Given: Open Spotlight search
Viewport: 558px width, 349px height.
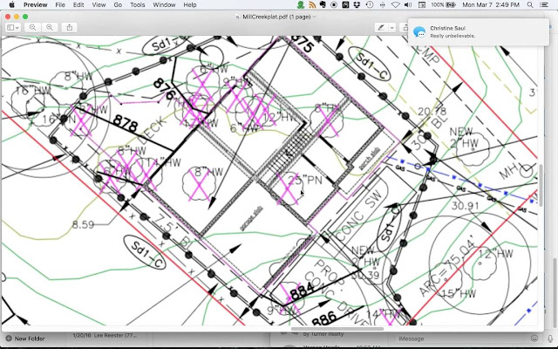Looking at the screenshot, I should [x=530, y=4].
